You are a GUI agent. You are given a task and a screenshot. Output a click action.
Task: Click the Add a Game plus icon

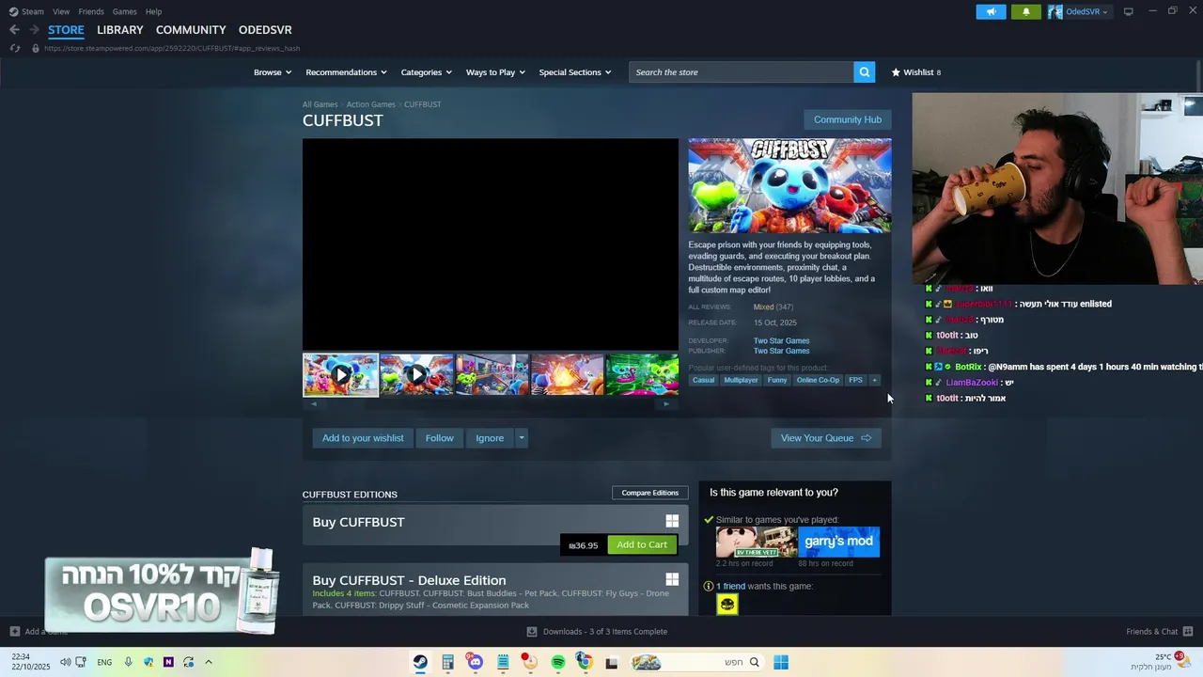[14, 632]
